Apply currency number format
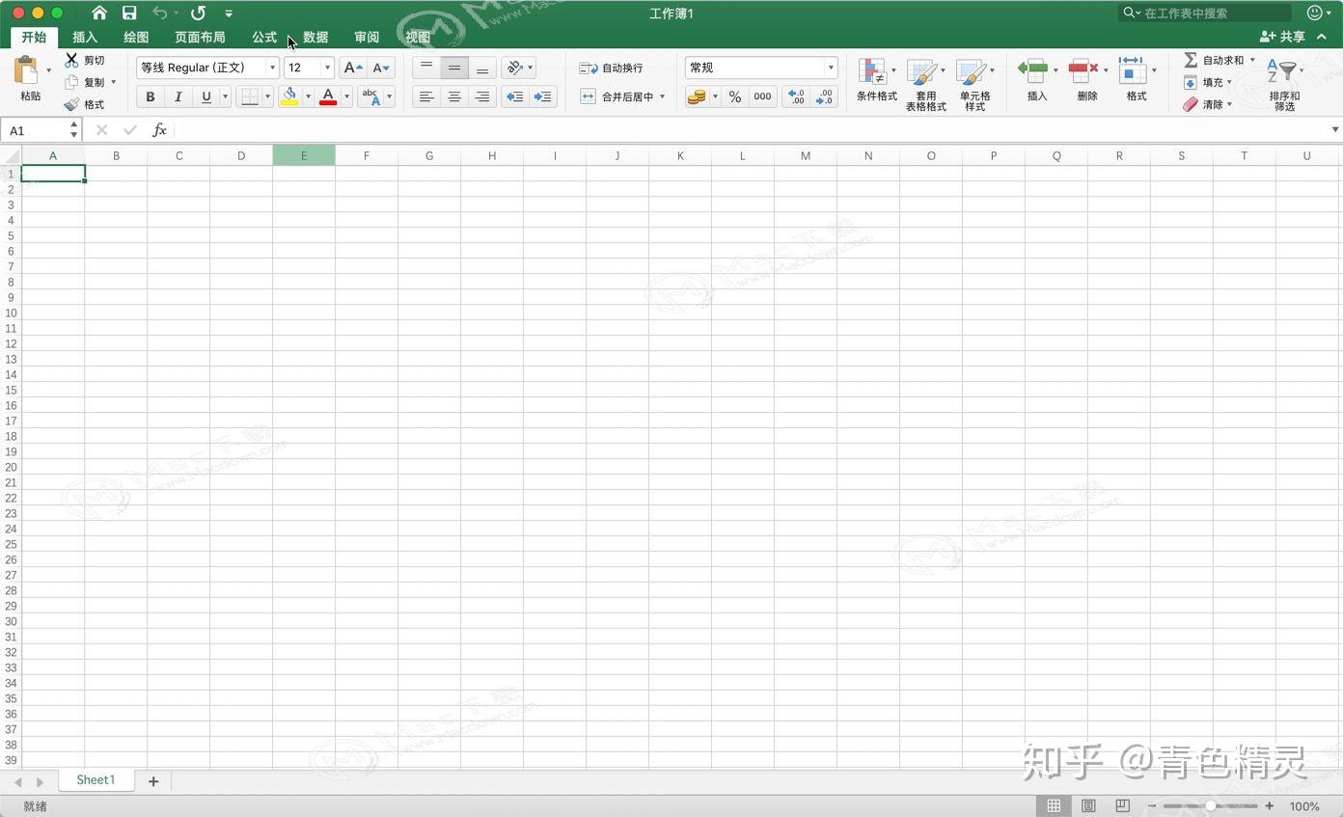 [x=698, y=96]
